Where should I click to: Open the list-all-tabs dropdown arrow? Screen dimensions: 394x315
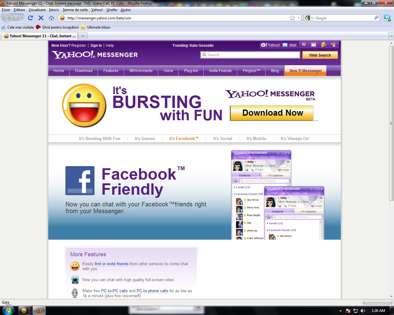391,36
